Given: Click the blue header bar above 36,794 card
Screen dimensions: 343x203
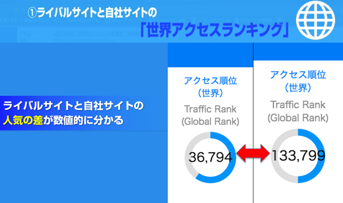Looking at the screenshot, I should click(210, 55).
